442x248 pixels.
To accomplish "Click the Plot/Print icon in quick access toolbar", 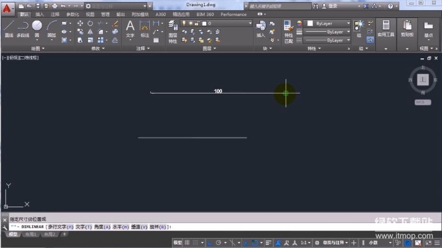I will click(x=55, y=6).
